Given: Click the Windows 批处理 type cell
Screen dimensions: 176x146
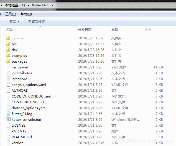Looking at the screenshot, I should pos(126,120).
